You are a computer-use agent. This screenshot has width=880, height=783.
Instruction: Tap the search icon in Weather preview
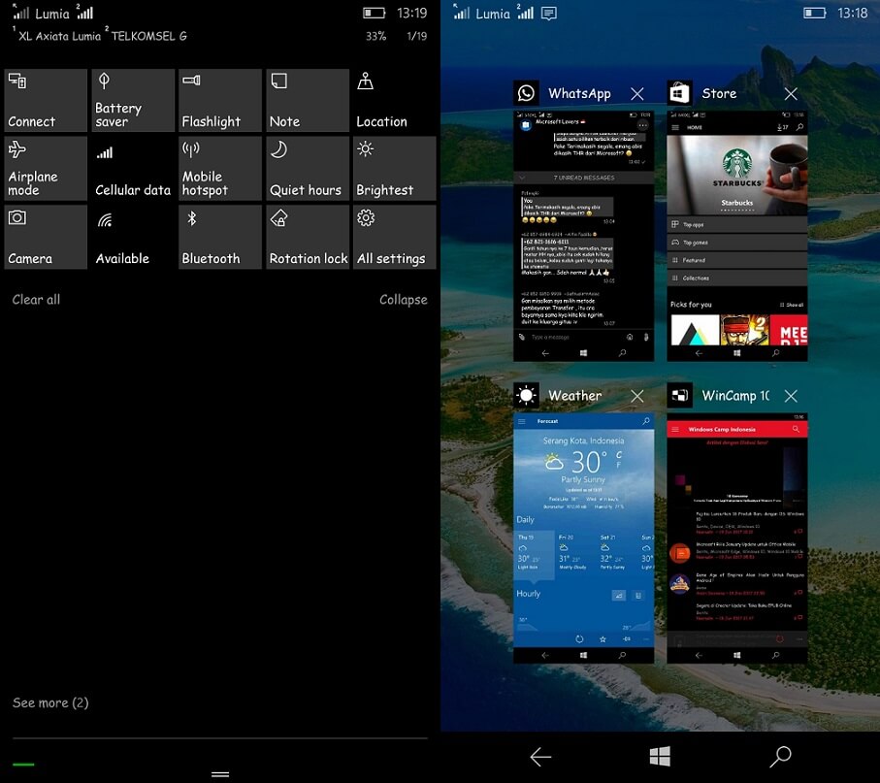(646, 421)
